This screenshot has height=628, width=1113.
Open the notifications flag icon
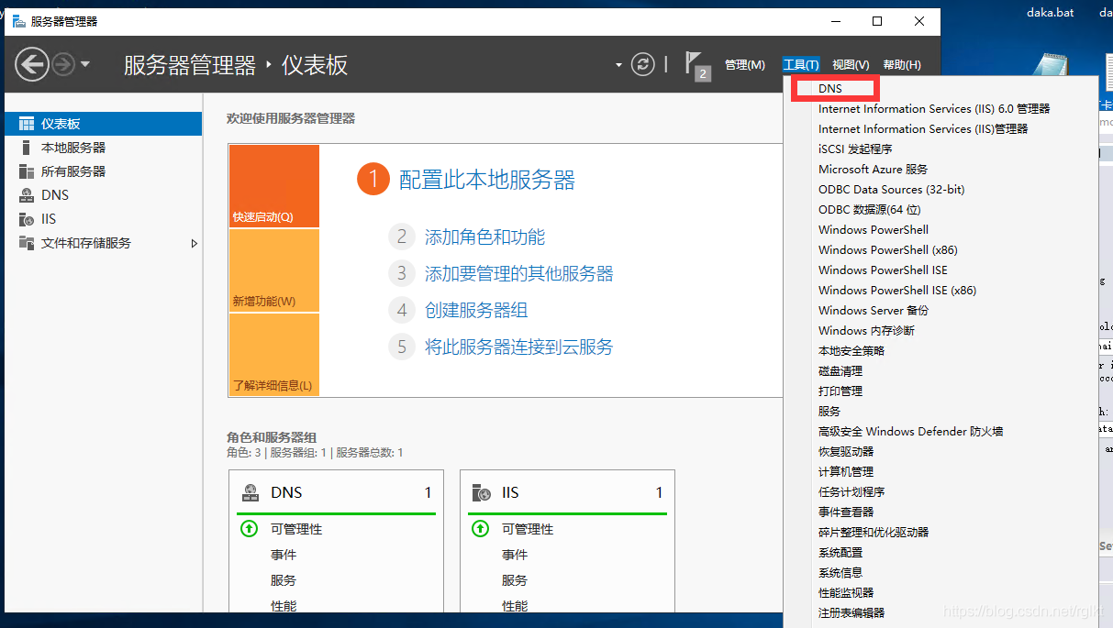tap(697, 65)
